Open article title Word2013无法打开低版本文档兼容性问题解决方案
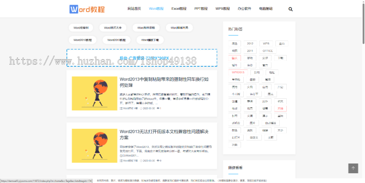The height and width of the screenshot is (183, 365). pos(164,135)
